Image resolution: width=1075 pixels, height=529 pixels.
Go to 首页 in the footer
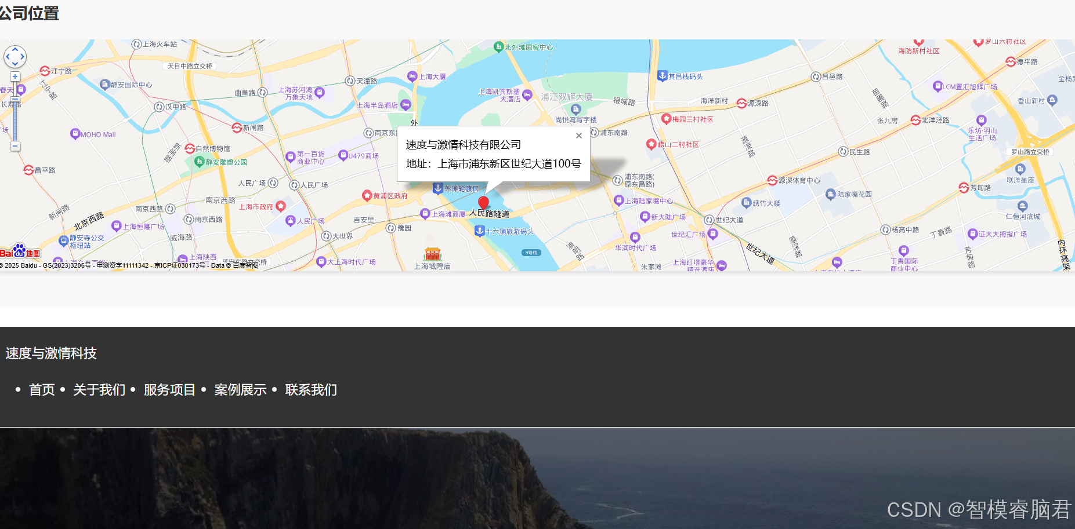tap(42, 390)
